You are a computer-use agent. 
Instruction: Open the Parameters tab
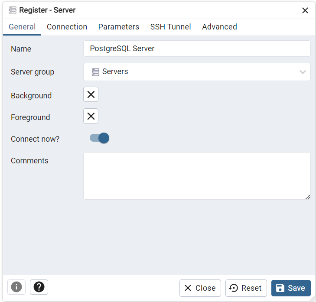coord(118,27)
